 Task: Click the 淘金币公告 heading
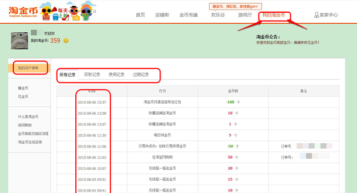click(x=268, y=37)
